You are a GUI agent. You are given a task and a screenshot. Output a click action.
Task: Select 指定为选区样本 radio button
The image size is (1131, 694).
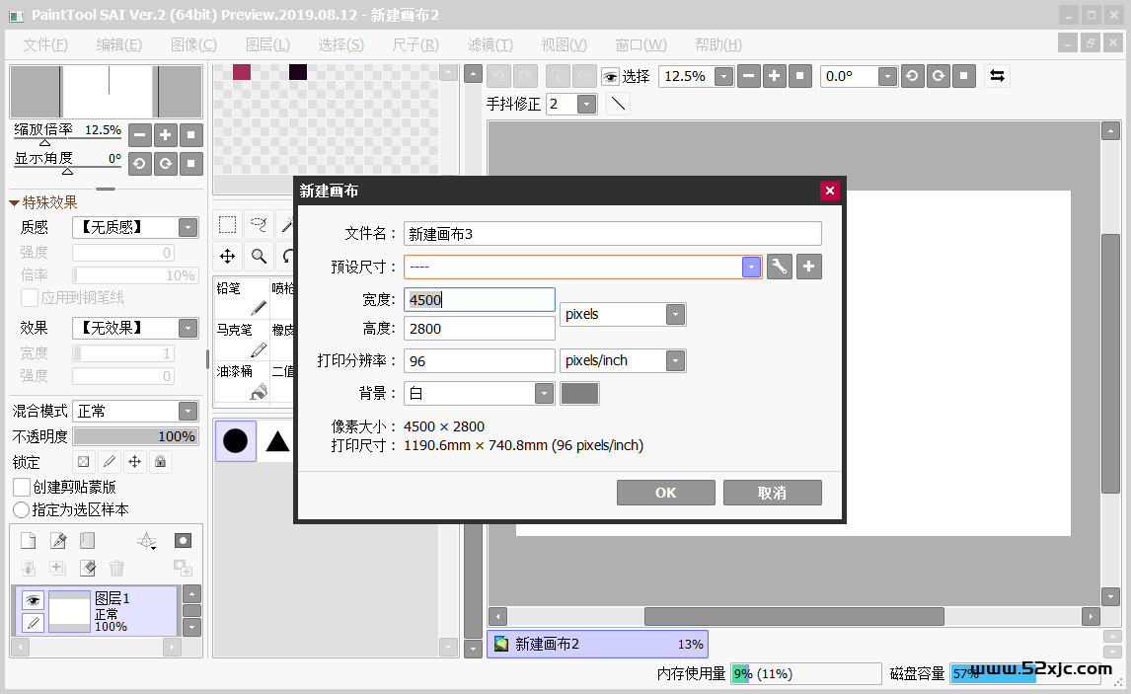21,509
